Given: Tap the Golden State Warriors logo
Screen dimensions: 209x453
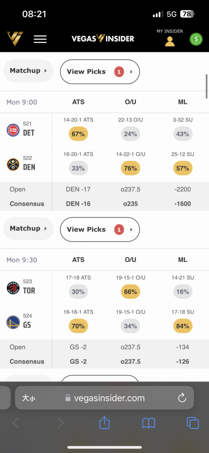Looking at the screenshot, I should [x=13, y=322].
